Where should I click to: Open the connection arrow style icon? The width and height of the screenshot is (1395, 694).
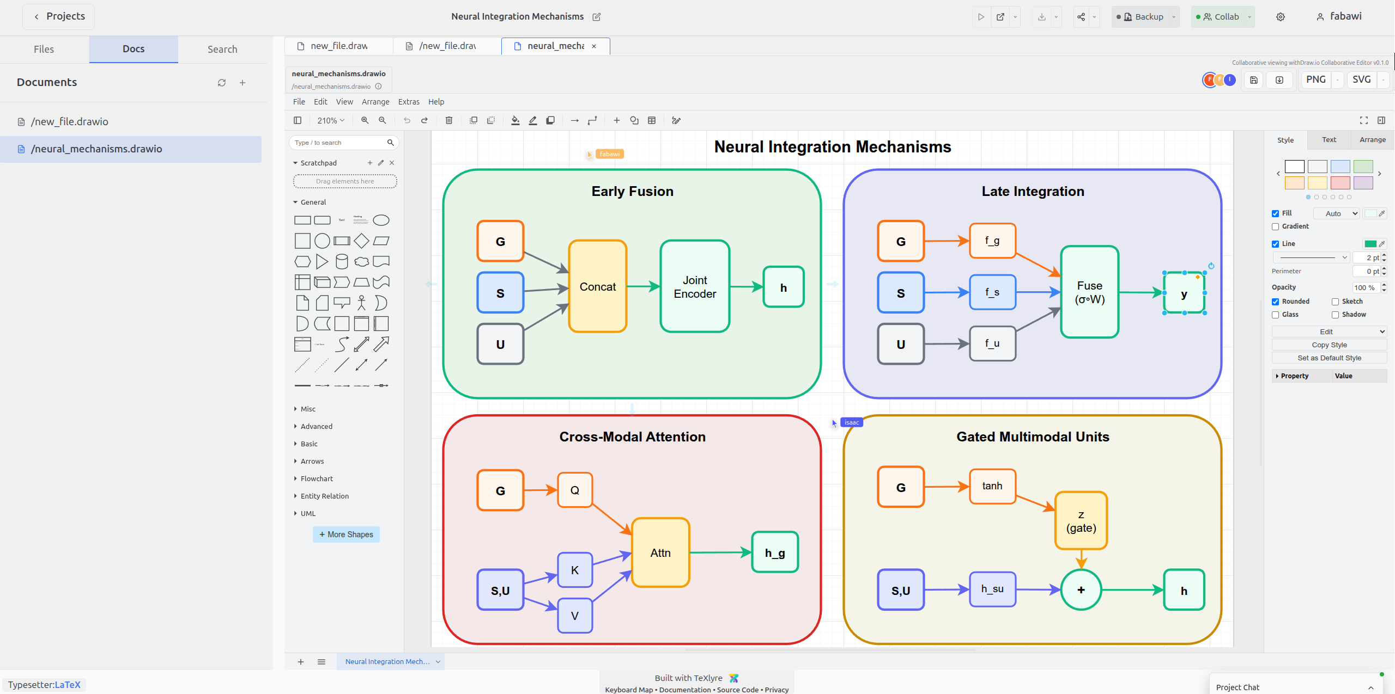coord(575,120)
